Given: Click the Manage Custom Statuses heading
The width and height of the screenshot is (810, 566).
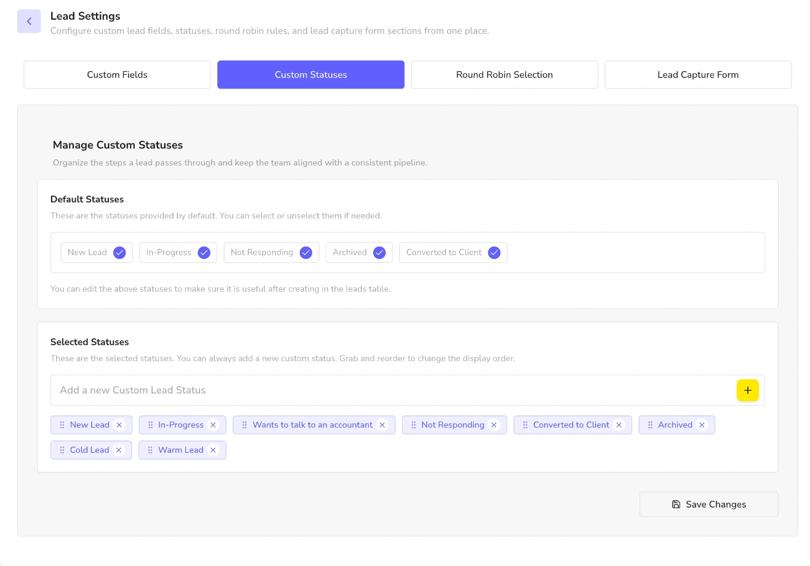Looking at the screenshot, I should [118, 145].
